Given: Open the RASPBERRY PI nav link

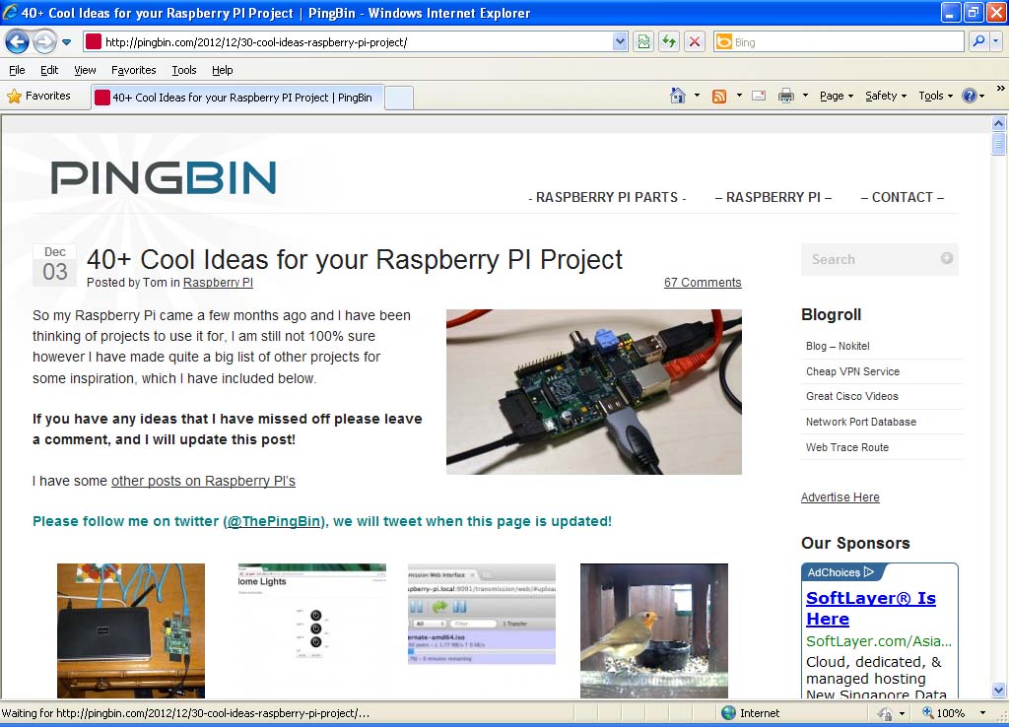Looking at the screenshot, I should [773, 198].
